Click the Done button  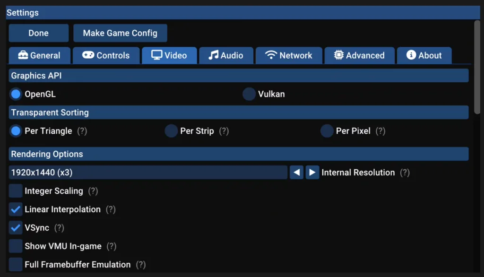(38, 33)
